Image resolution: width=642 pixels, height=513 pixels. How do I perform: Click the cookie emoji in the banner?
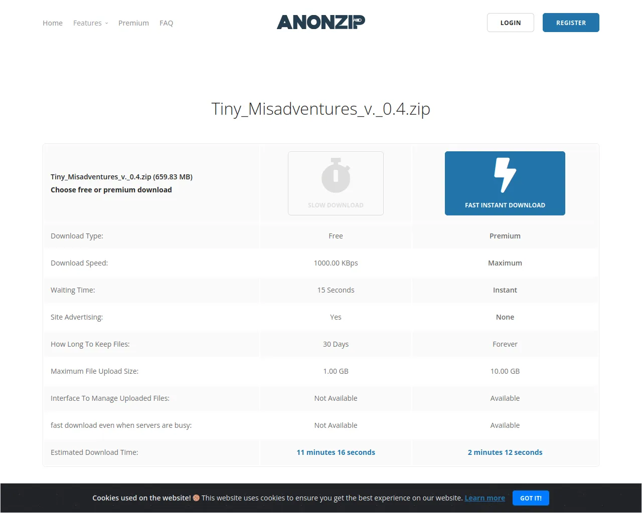pos(196,498)
